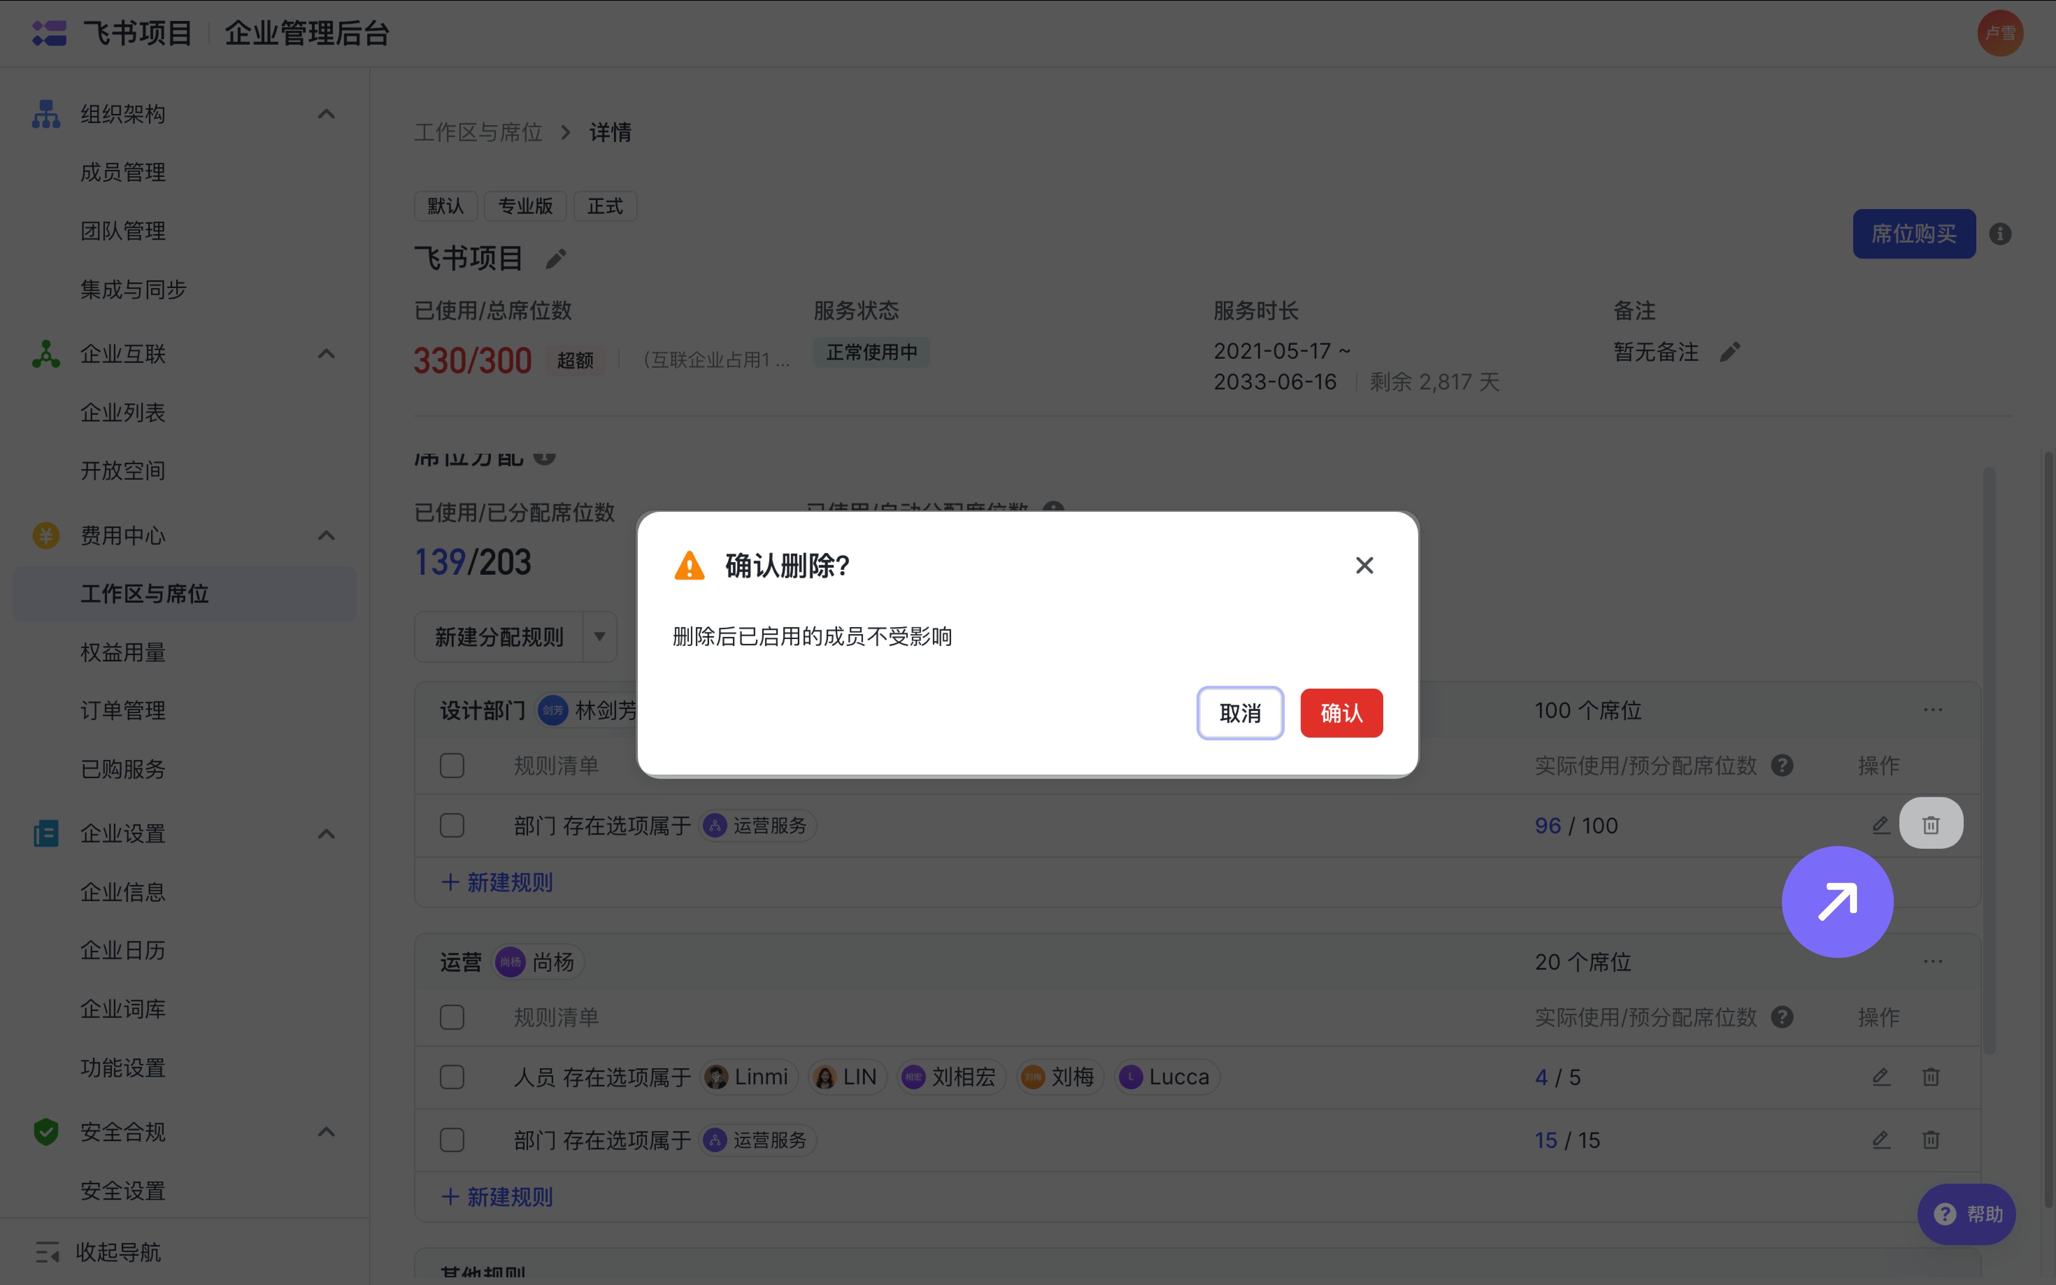Check the 运营 group 运营服务 rule row
2056x1285 pixels.
pos(452,1140)
